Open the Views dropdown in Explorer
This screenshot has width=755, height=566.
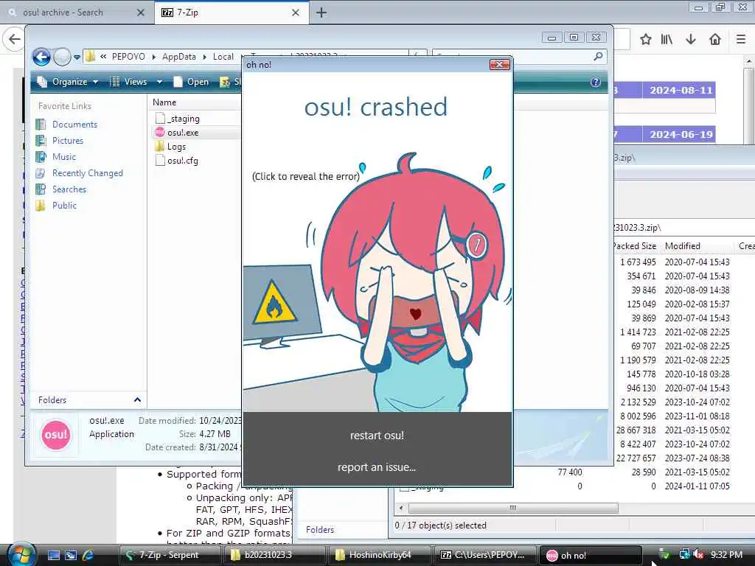[136, 82]
